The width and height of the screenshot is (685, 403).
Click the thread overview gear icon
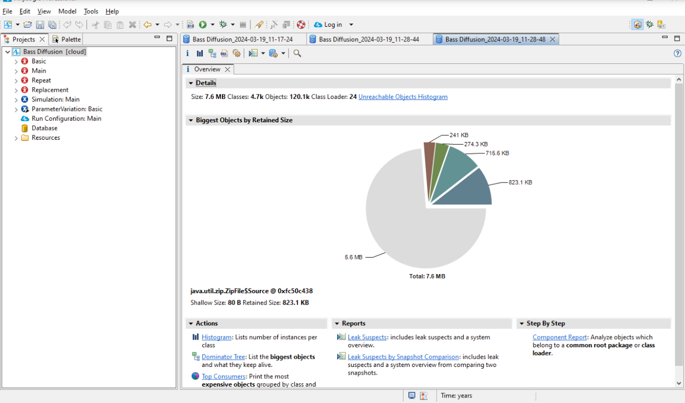(x=236, y=54)
